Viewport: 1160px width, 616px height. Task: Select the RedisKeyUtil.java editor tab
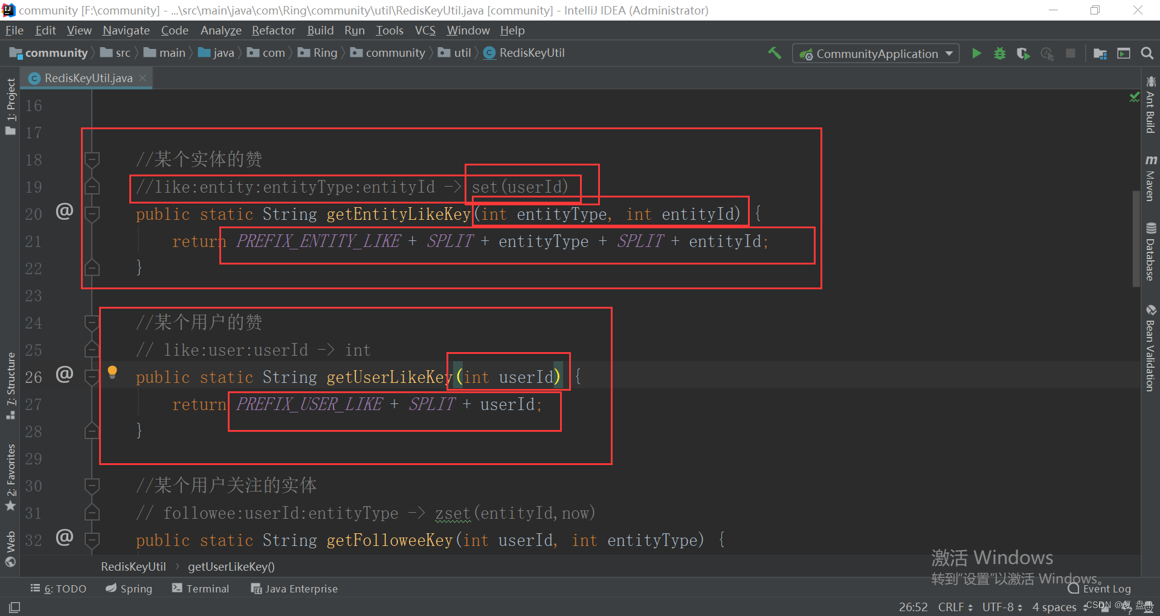click(88, 78)
